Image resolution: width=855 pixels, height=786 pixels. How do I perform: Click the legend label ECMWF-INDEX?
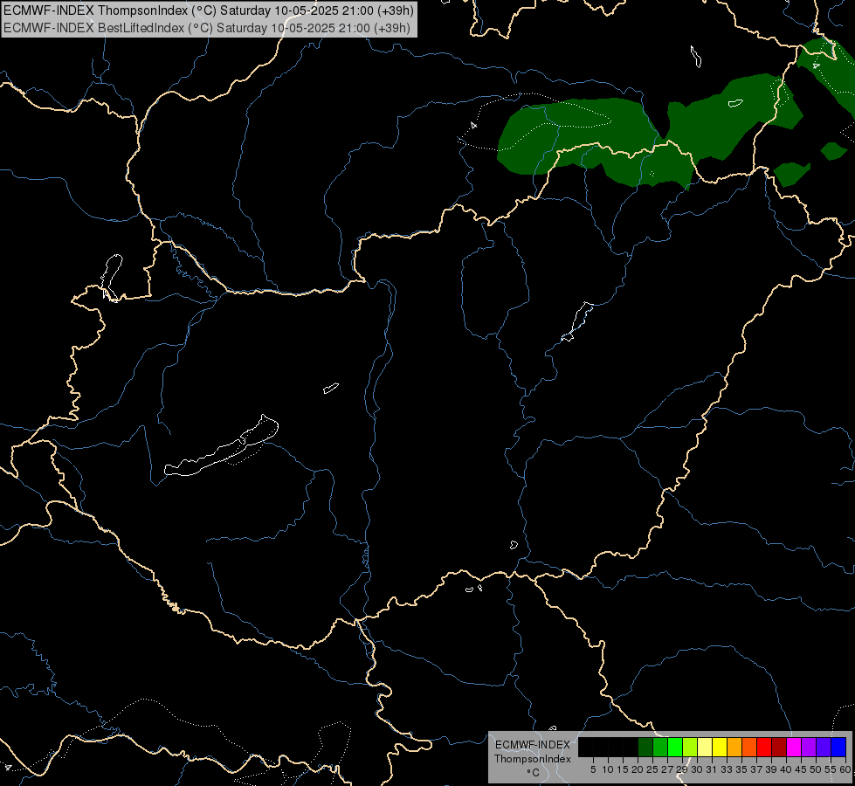pos(533,745)
